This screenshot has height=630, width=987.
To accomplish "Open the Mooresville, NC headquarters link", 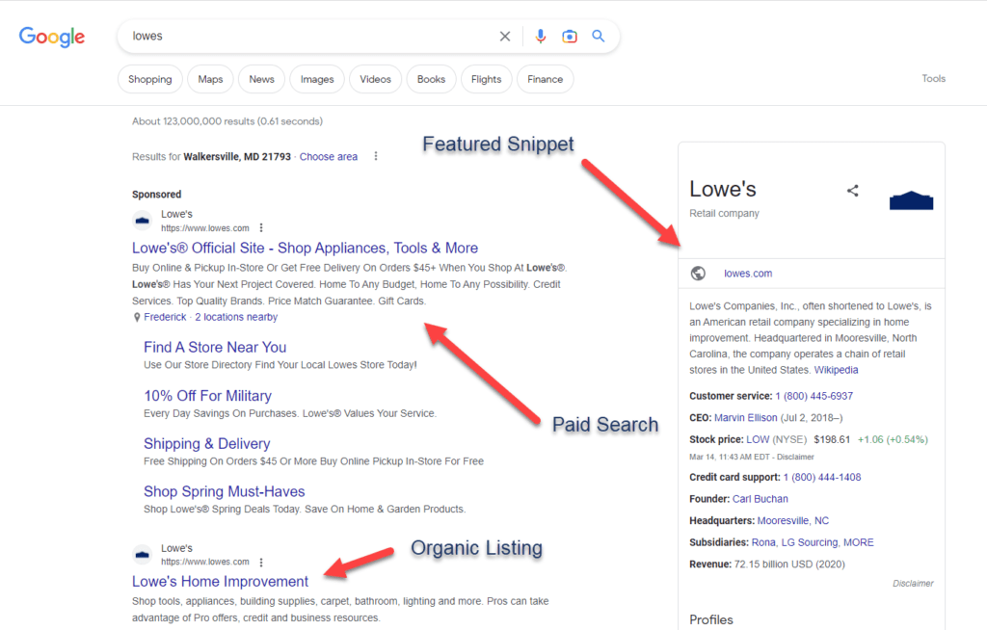I will tap(793, 520).
